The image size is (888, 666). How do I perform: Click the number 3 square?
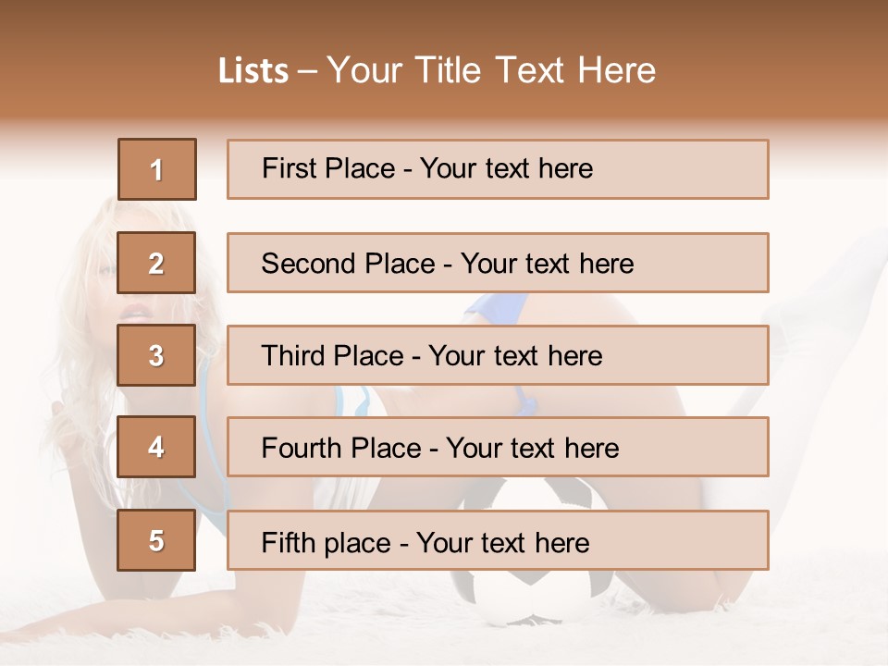point(156,355)
